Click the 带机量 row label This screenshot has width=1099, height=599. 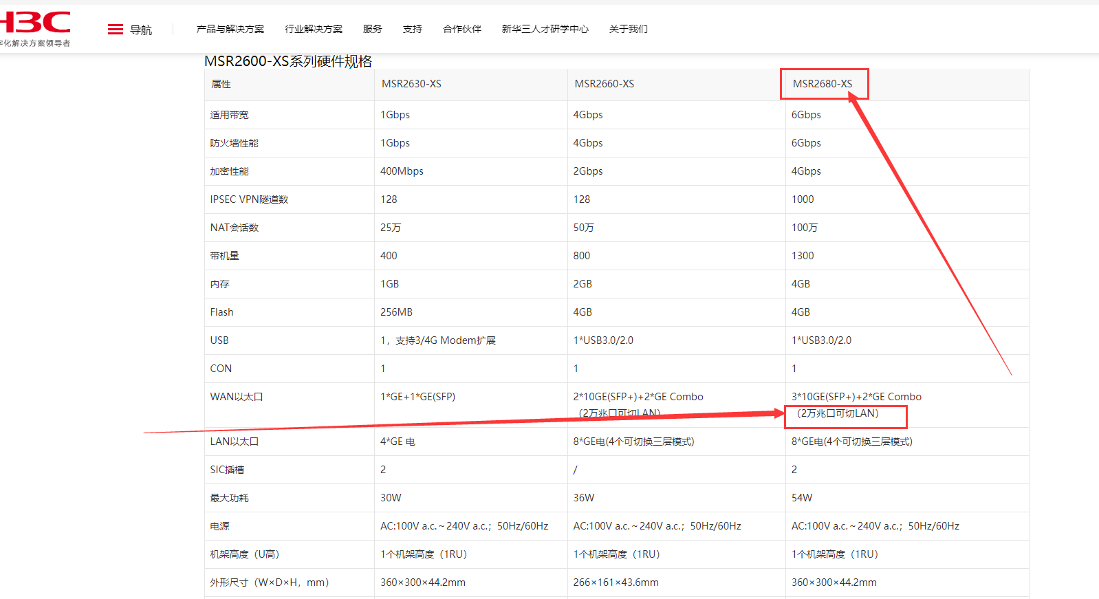coord(225,256)
